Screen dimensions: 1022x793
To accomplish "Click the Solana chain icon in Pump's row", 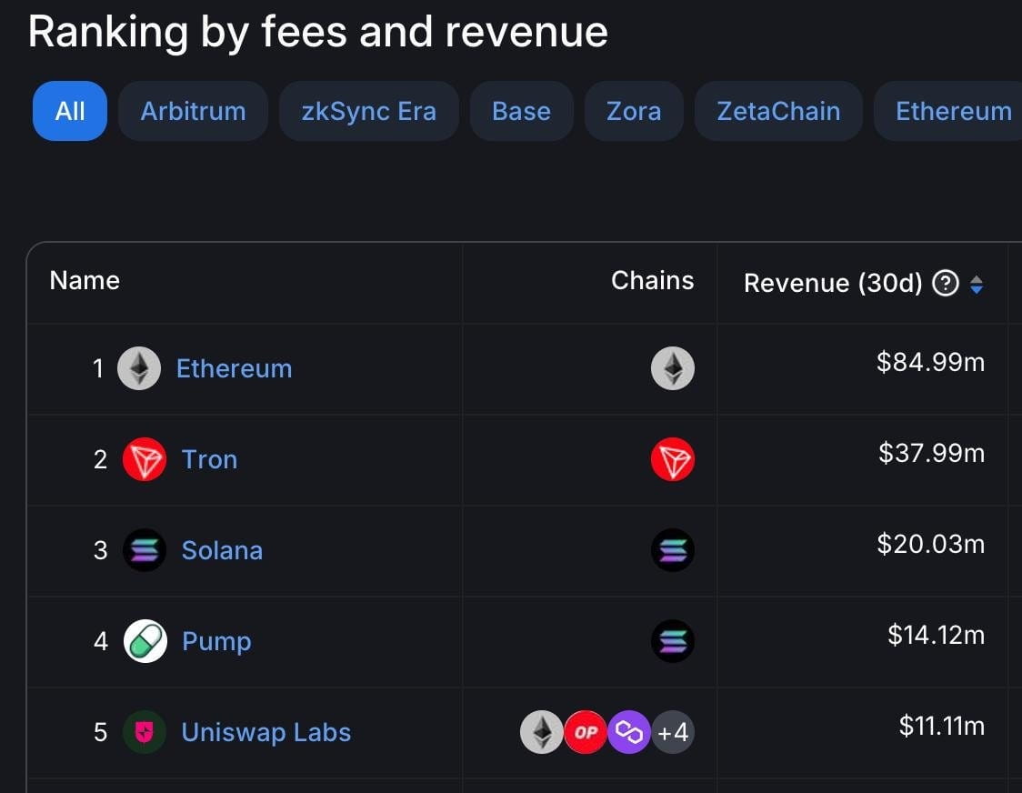I will 673,641.
